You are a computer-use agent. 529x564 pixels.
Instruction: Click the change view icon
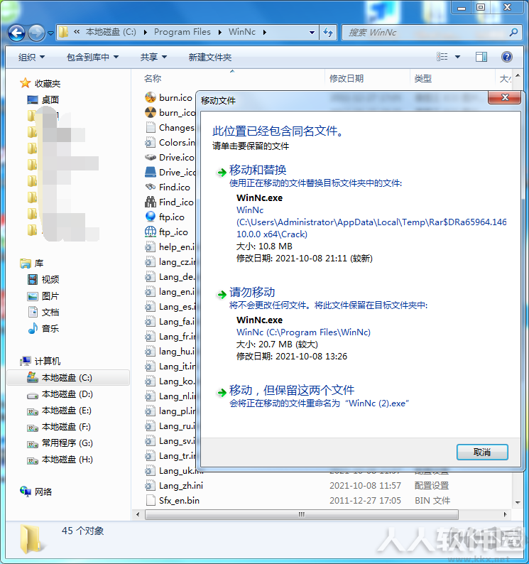pos(442,57)
